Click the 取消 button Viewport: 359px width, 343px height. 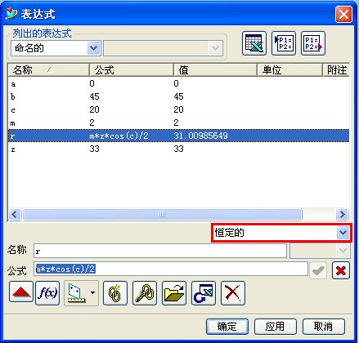[324, 327]
